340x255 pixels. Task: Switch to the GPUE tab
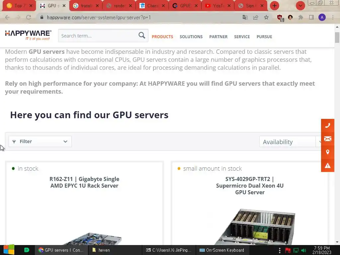(185, 6)
